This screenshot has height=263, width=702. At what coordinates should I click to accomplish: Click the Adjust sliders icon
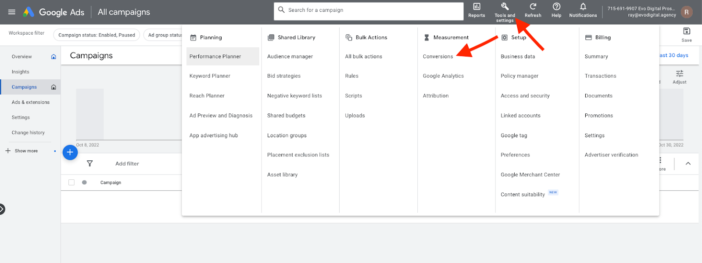(680, 74)
